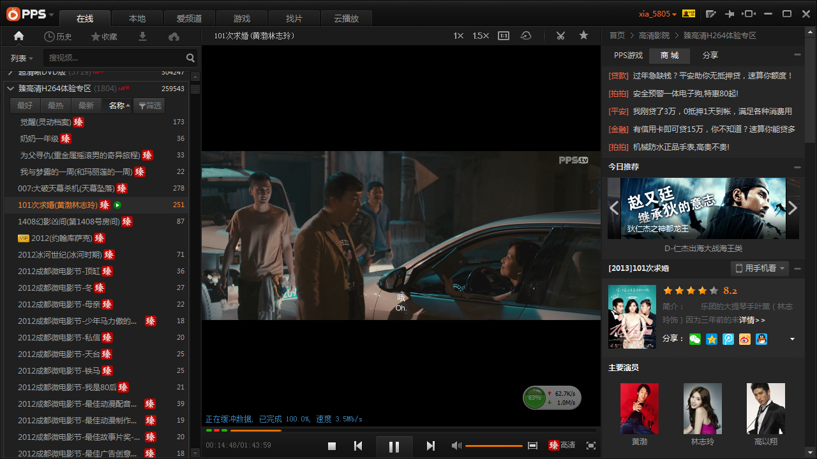
Task: Open the feedback note-pencil icon
Action: (x=711, y=13)
